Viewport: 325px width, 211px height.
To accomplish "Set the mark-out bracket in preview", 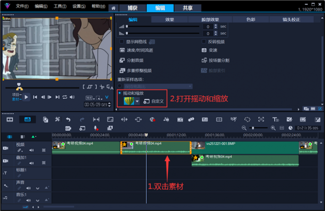I will pyautogui.click(x=96, y=87).
